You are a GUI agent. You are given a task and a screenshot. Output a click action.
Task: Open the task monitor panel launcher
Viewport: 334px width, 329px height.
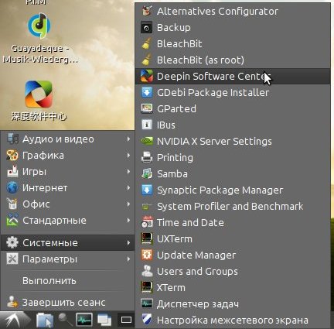84,320
